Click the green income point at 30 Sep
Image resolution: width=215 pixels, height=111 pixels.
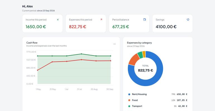(x=111, y=56)
